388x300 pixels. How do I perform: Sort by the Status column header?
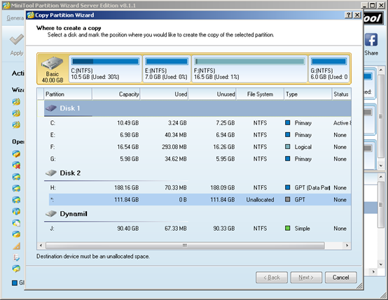pos(342,94)
